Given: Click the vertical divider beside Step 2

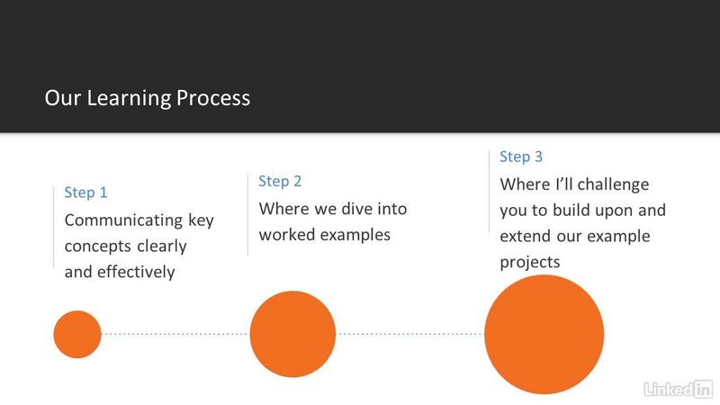Looking at the screenshot, I should [x=248, y=215].
